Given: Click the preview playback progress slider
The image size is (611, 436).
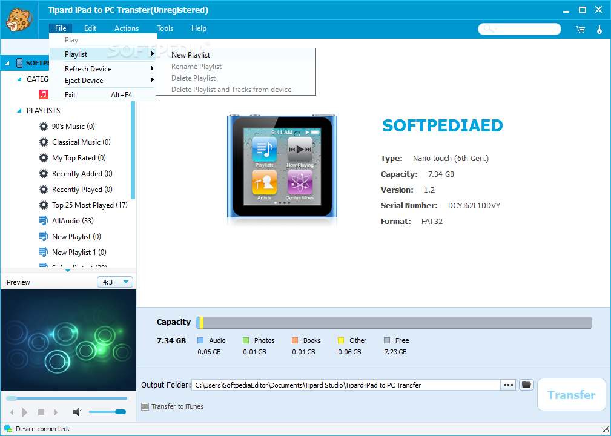Looking at the screenshot, I should coord(67,398).
